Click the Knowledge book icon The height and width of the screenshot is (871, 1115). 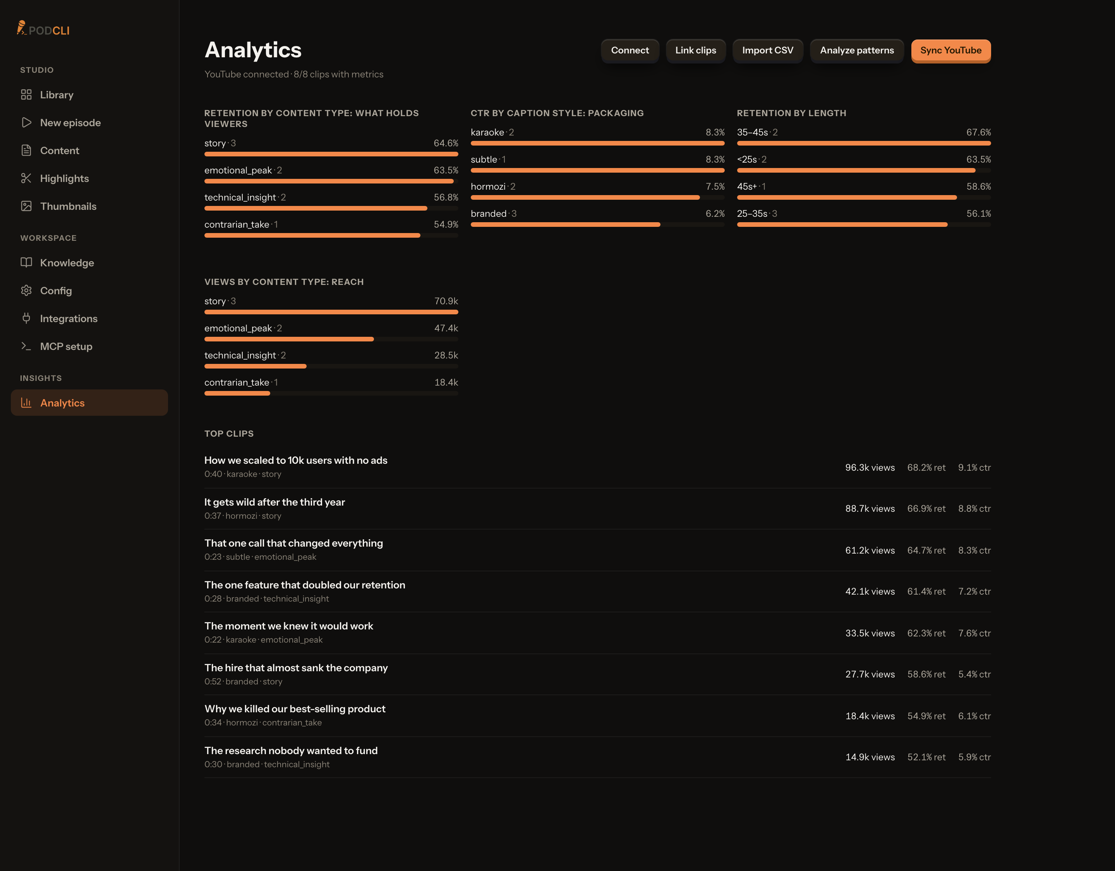[x=26, y=262]
